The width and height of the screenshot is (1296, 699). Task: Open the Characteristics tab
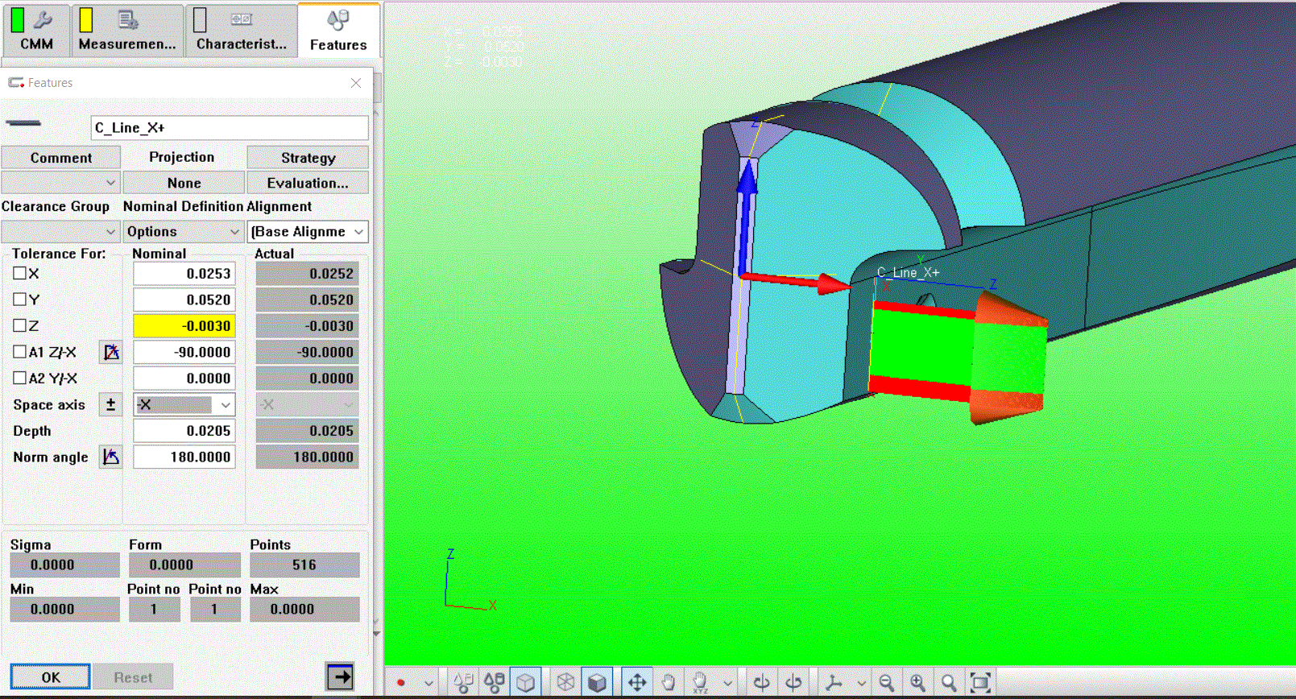tap(241, 30)
